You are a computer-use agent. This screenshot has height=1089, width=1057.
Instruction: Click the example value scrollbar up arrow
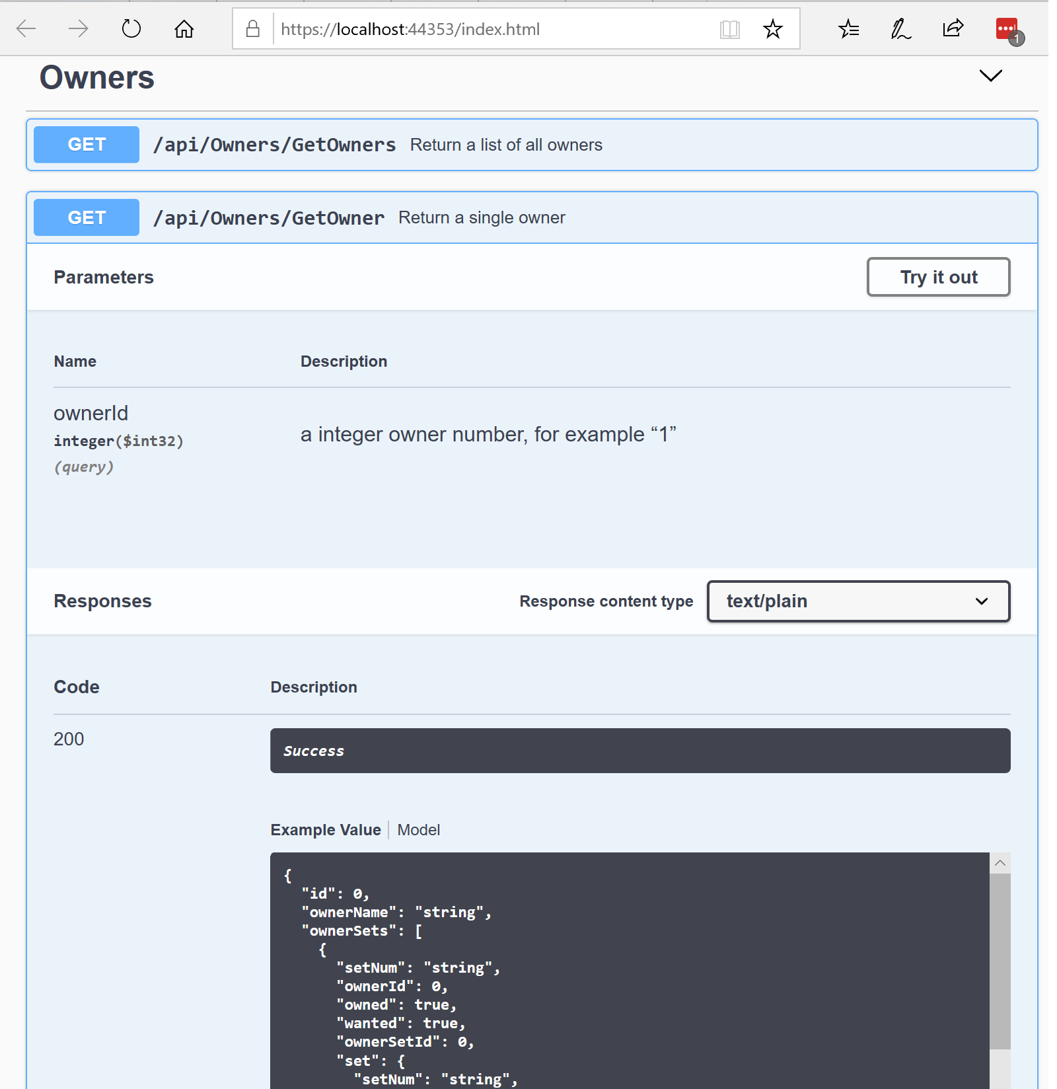(x=1000, y=863)
